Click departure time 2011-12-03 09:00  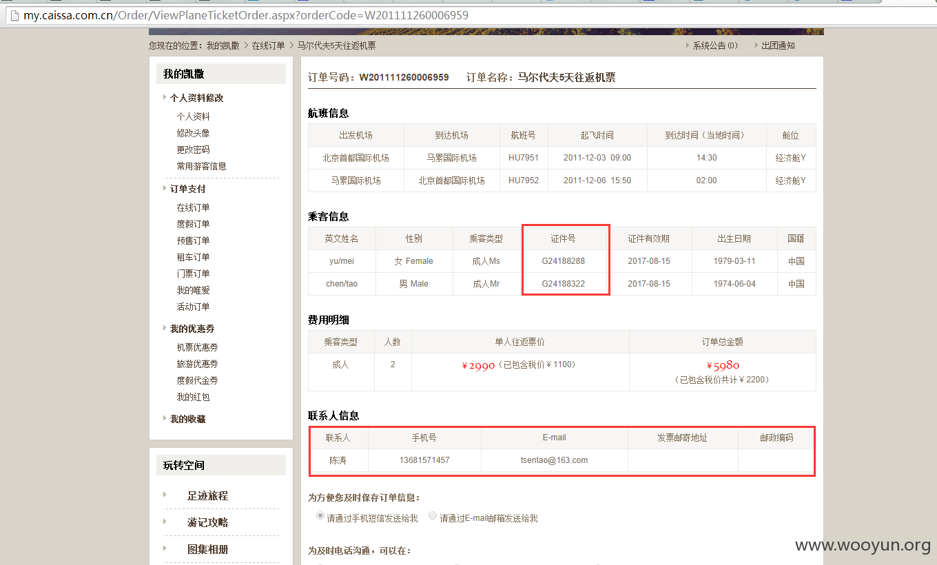pos(597,158)
